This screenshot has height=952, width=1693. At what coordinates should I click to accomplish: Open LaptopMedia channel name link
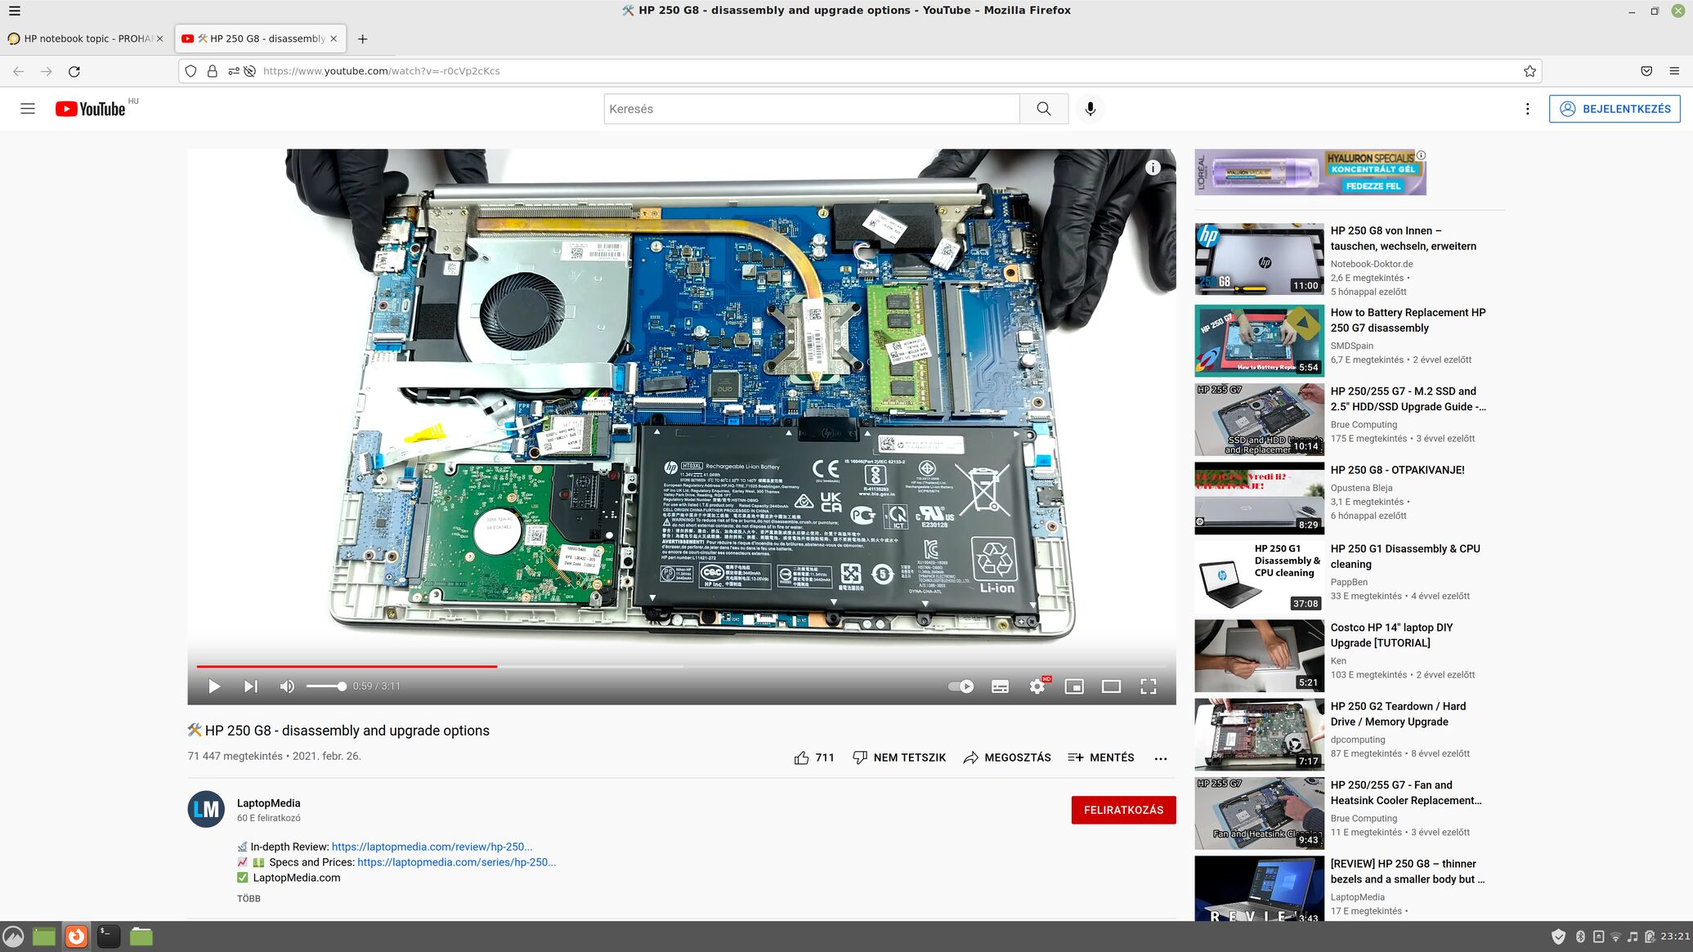coord(269,803)
